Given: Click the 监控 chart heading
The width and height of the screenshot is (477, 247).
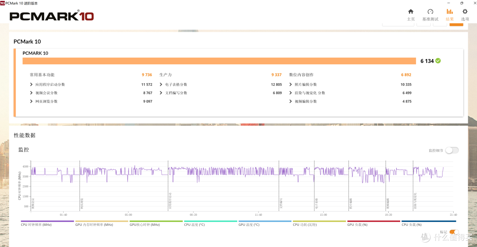Looking at the screenshot, I should (24, 150).
